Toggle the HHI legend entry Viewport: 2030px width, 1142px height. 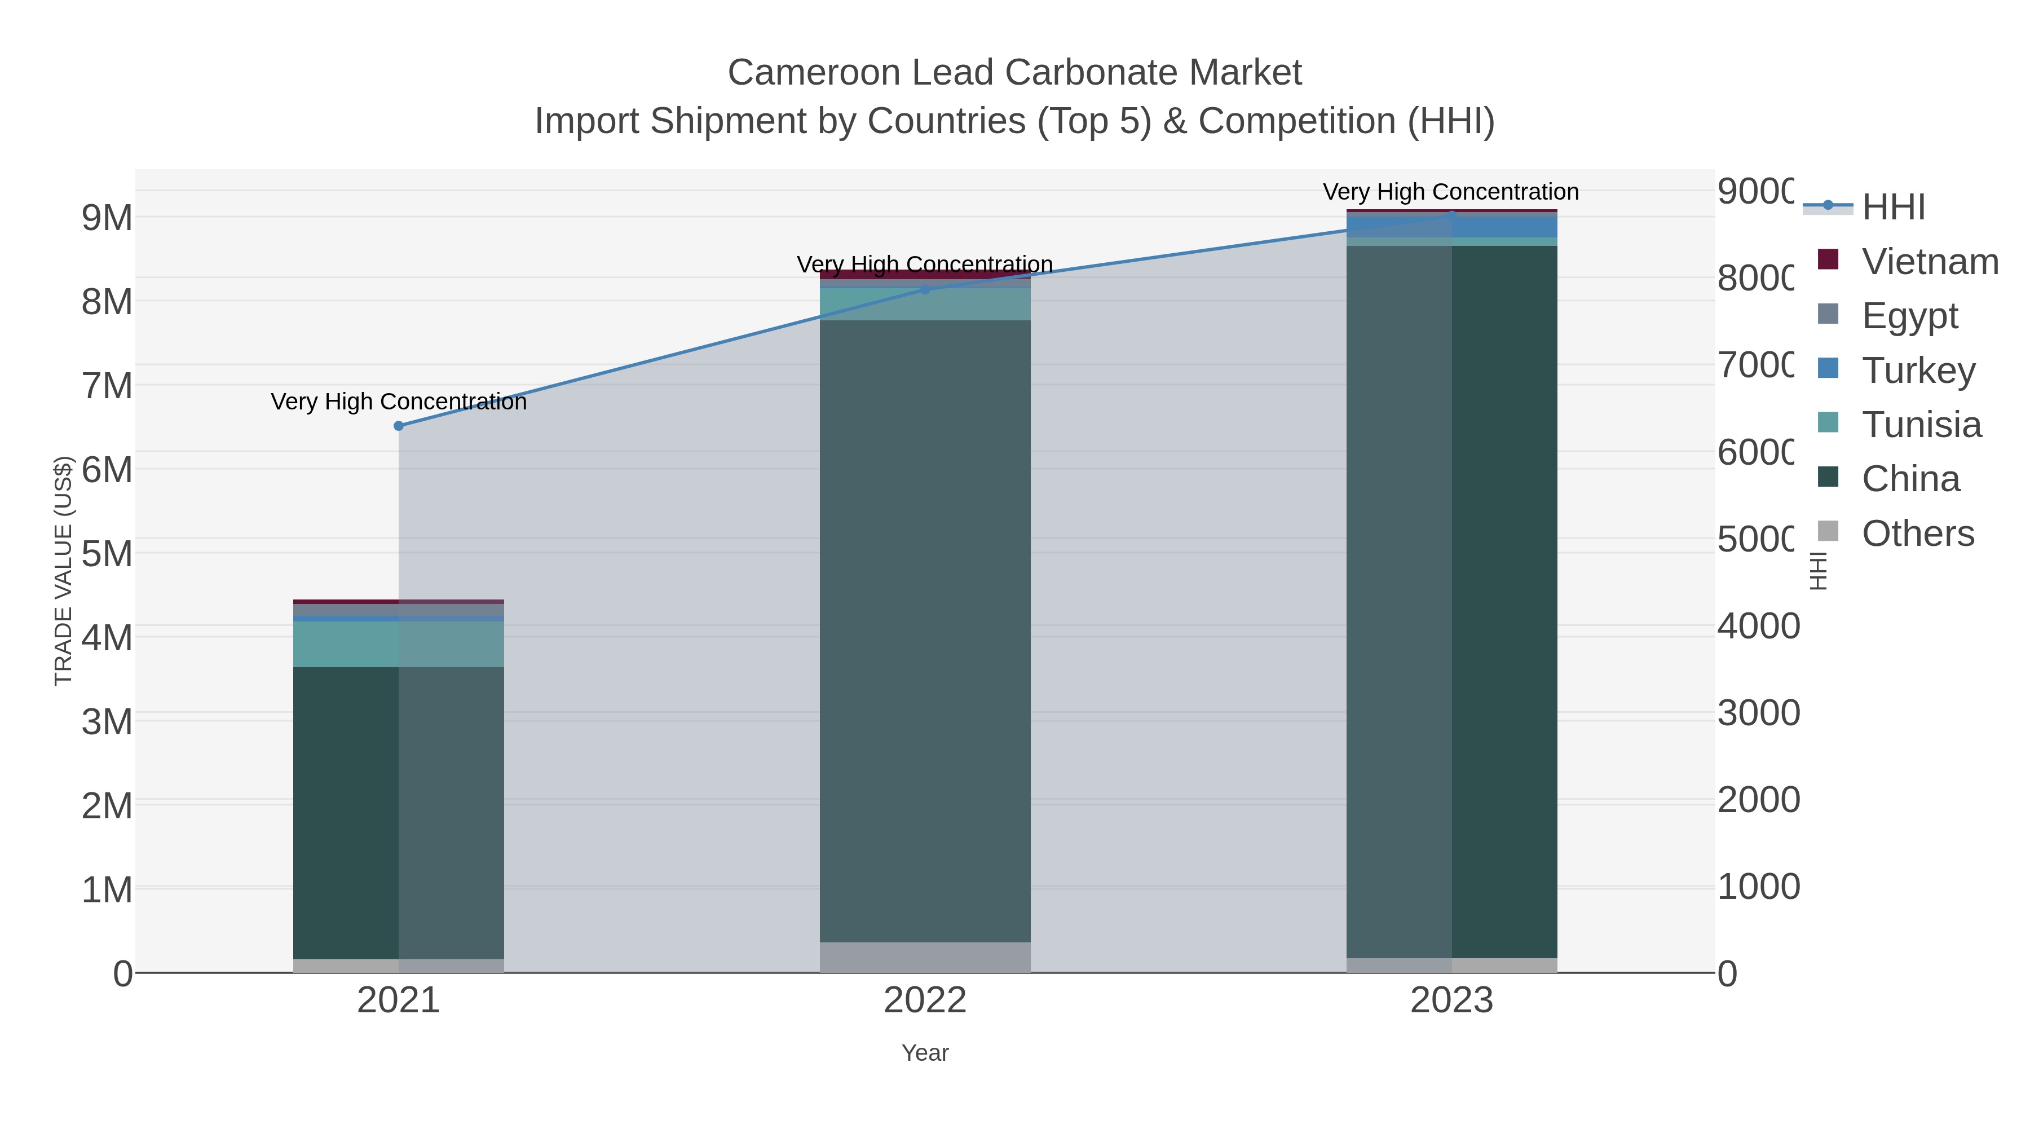pos(1865,206)
